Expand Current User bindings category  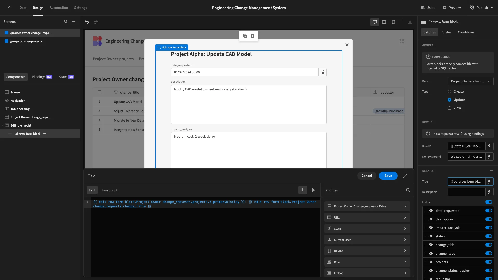(x=367, y=240)
